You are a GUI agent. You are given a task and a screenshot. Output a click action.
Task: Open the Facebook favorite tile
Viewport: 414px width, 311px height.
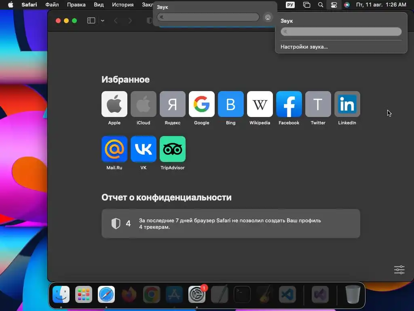[289, 104]
